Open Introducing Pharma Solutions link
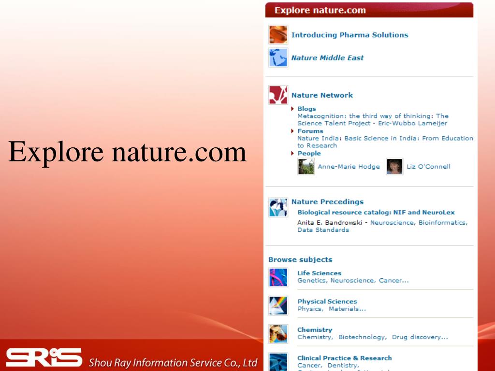 tap(349, 35)
